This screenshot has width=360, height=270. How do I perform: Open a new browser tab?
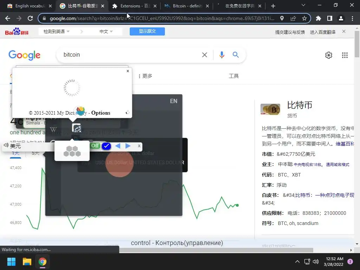[273, 6]
